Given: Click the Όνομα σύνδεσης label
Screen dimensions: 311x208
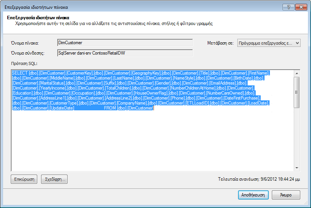Looking at the screenshot, I should [x=28, y=53].
